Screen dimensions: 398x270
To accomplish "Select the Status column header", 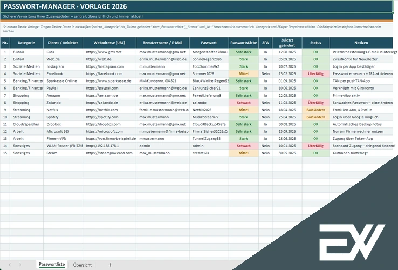I will [316, 43].
